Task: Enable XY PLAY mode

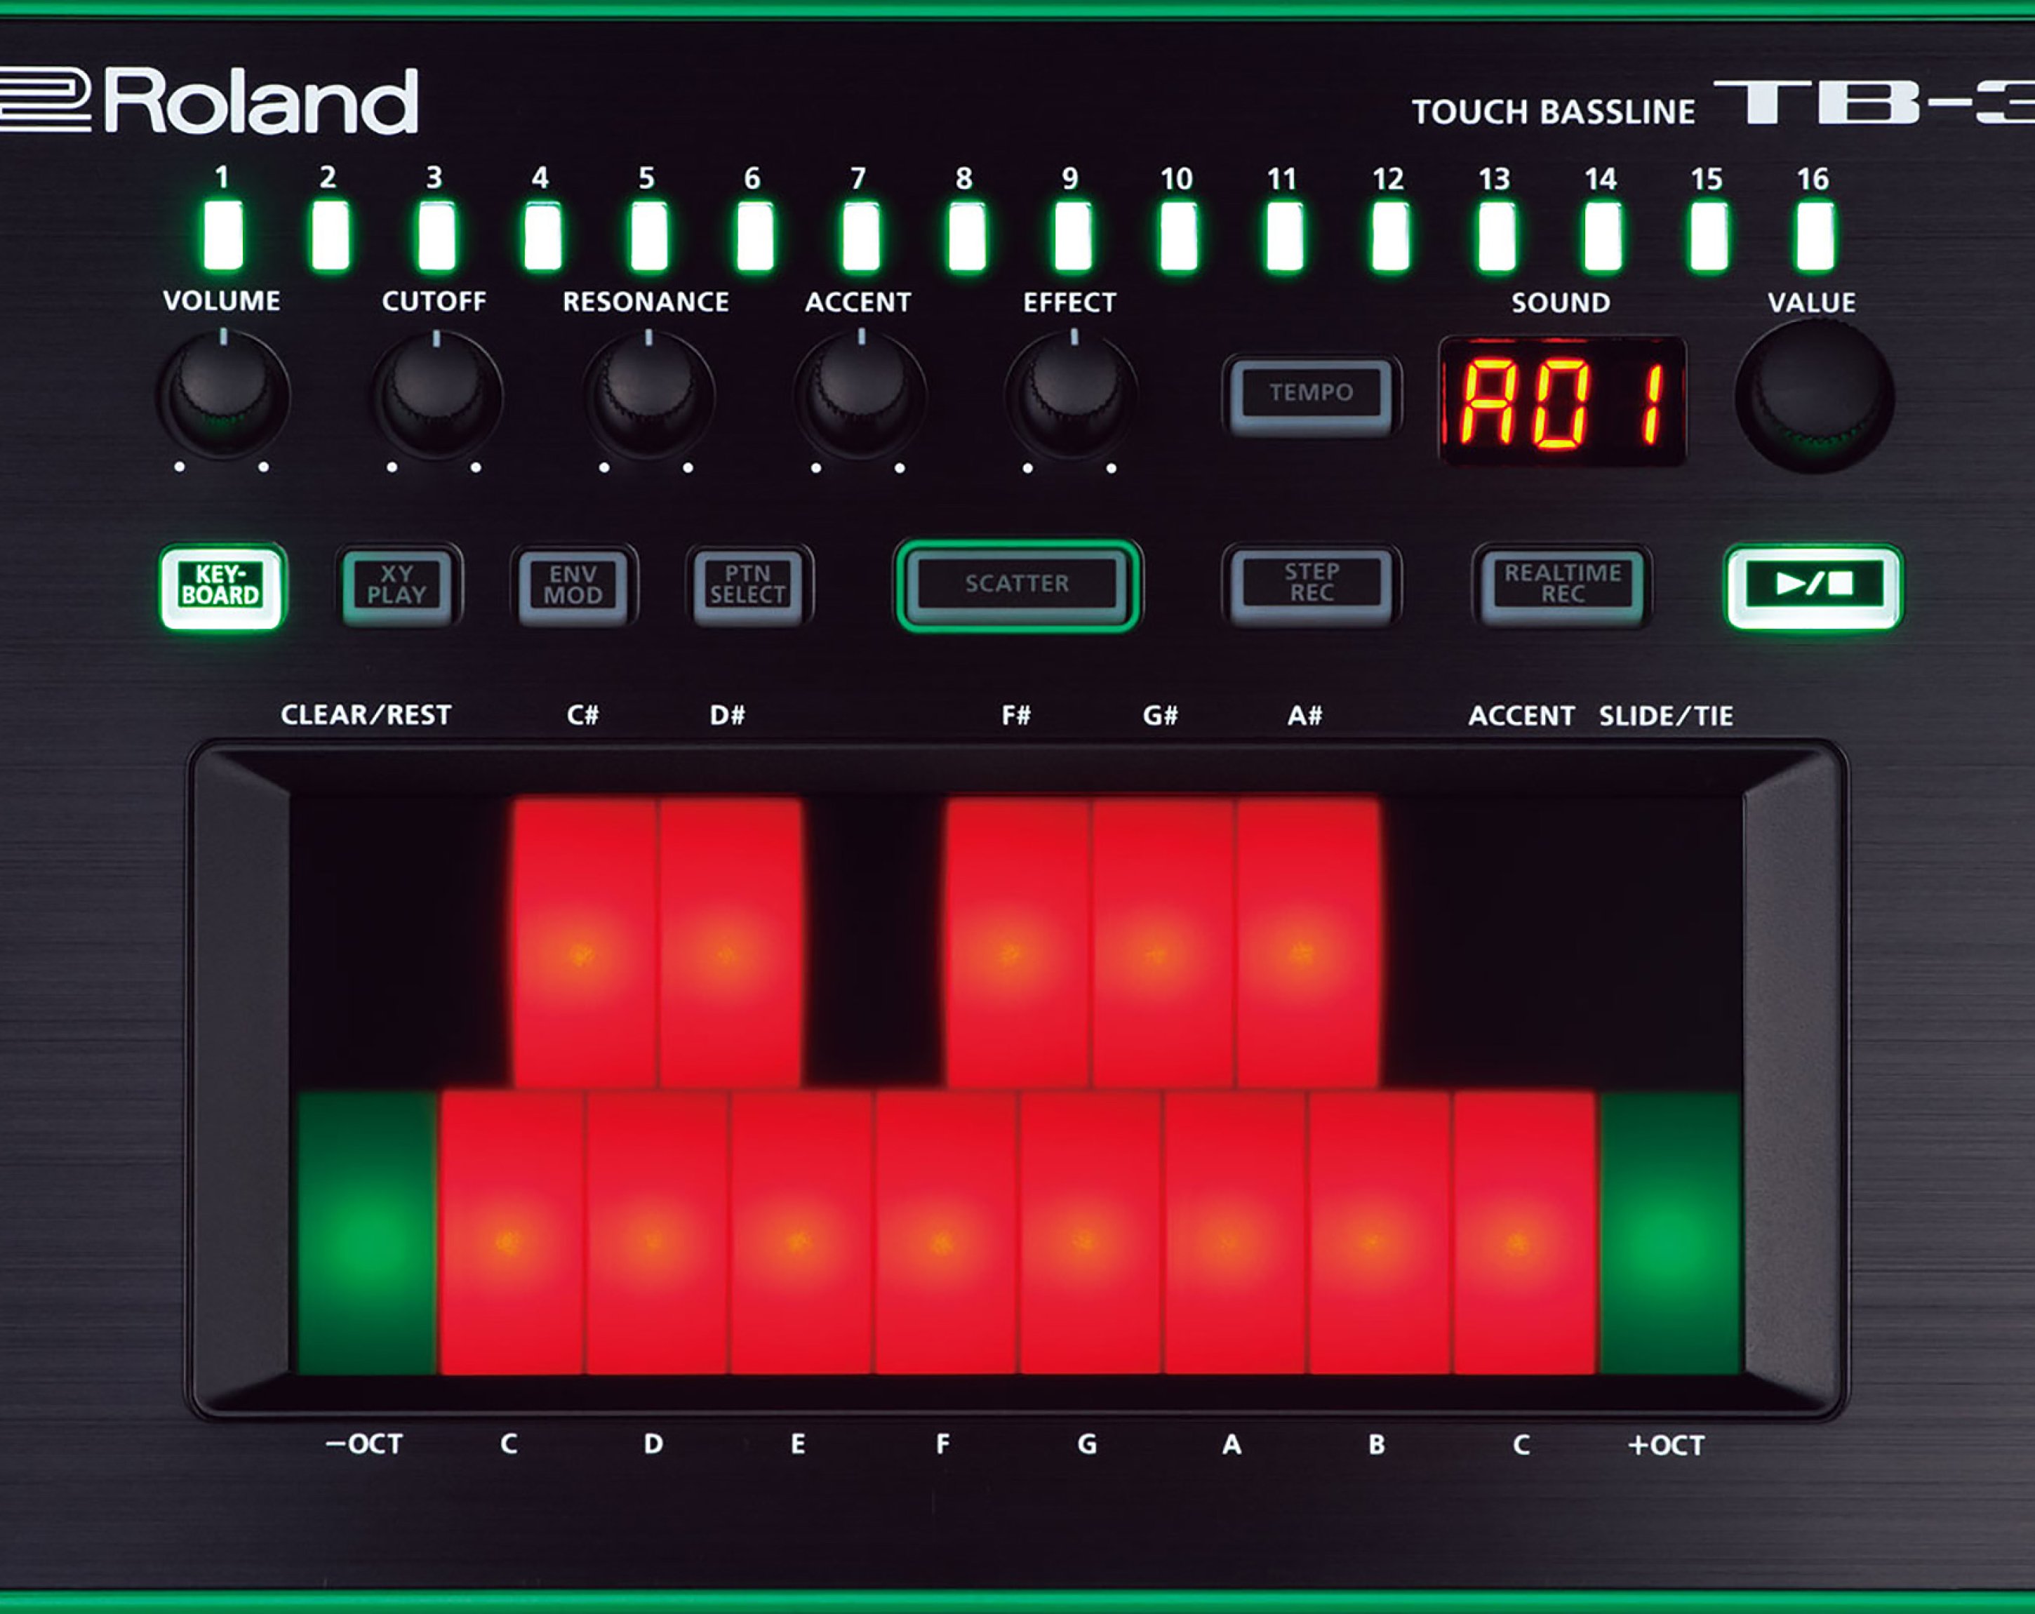Action: pyautogui.click(x=397, y=585)
